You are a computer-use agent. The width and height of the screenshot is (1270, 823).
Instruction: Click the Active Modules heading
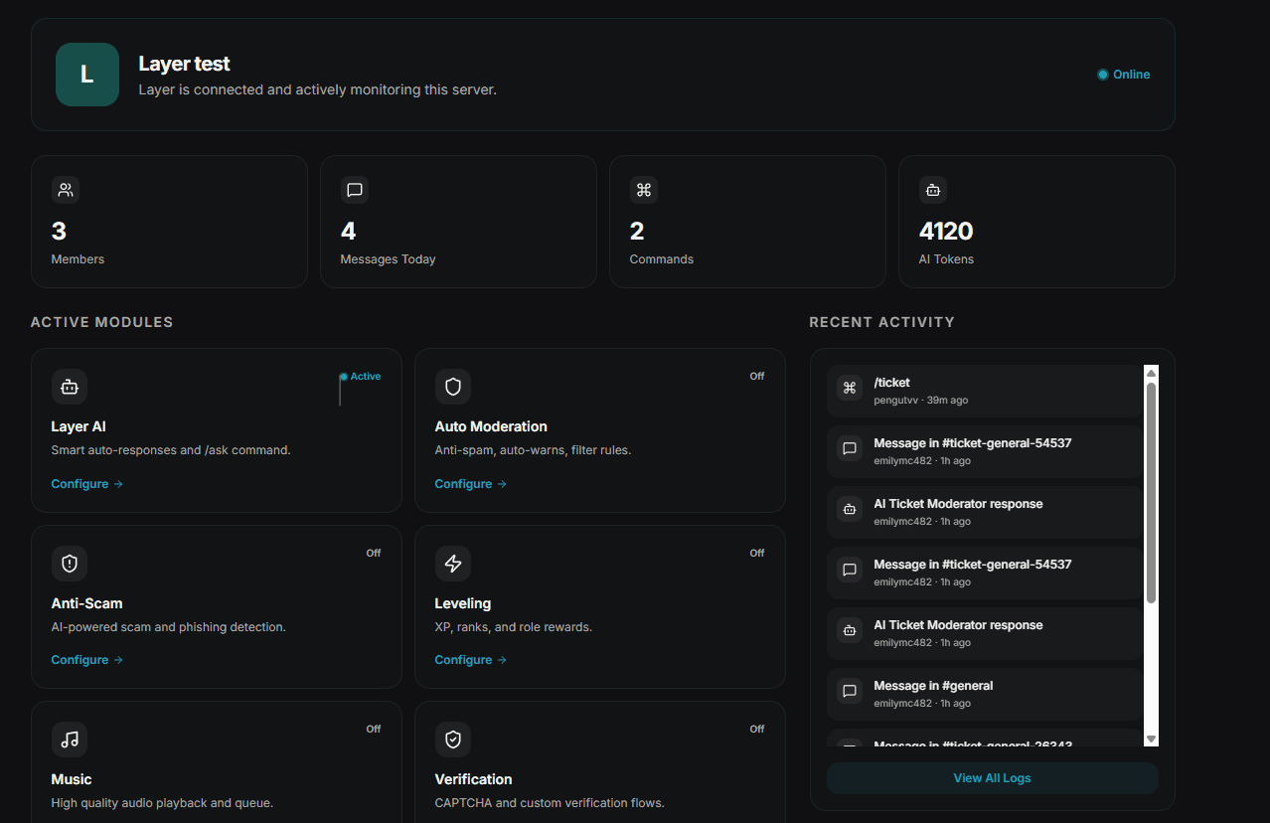[102, 322]
